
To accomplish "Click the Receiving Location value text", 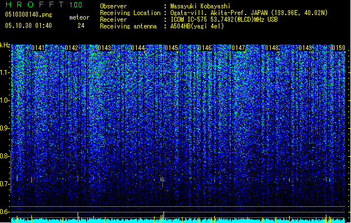I will [249, 13].
